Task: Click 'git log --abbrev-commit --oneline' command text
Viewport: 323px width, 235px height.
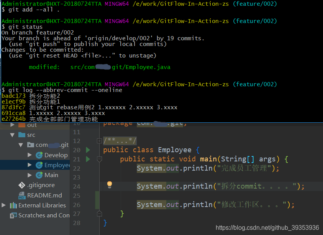Action: click(x=65, y=90)
